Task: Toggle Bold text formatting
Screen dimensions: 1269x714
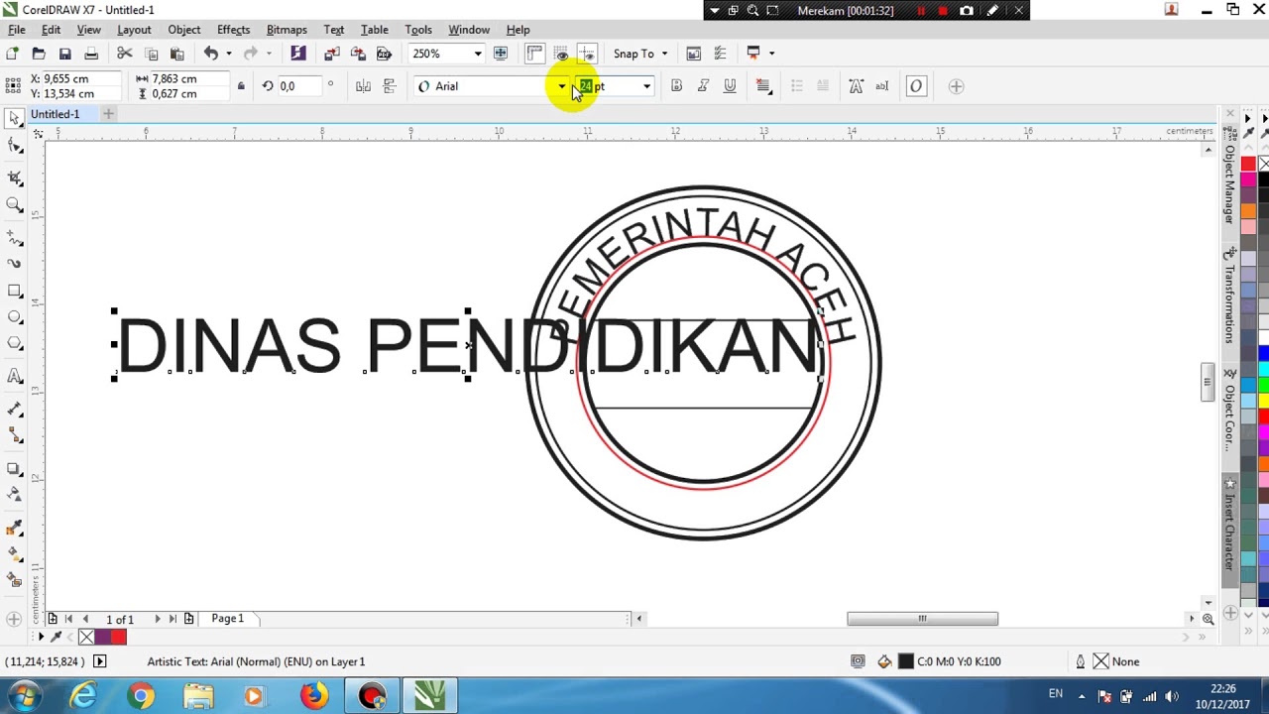Action: [676, 86]
